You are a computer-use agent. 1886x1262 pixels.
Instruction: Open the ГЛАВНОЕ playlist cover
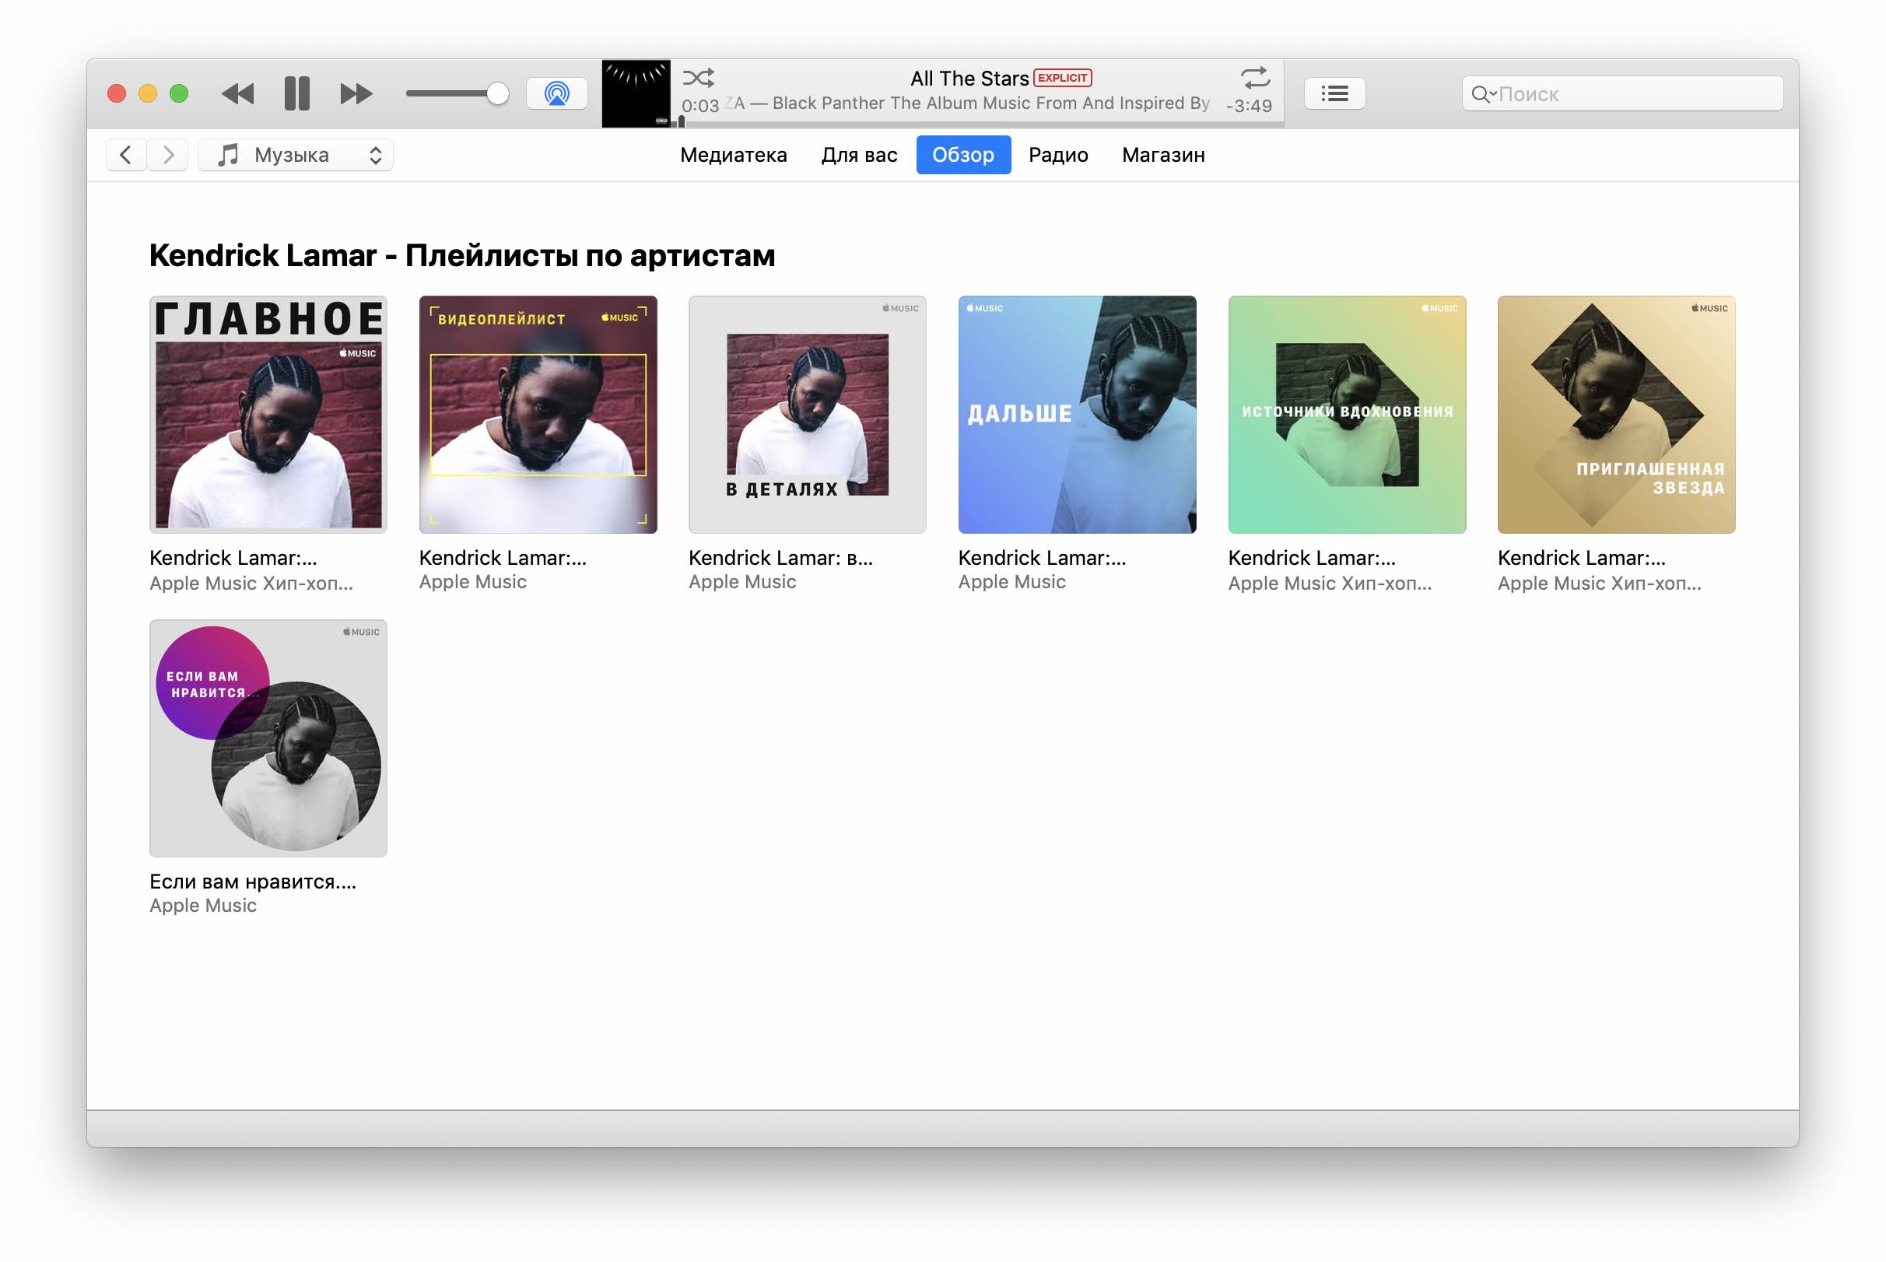[x=268, y=415]
